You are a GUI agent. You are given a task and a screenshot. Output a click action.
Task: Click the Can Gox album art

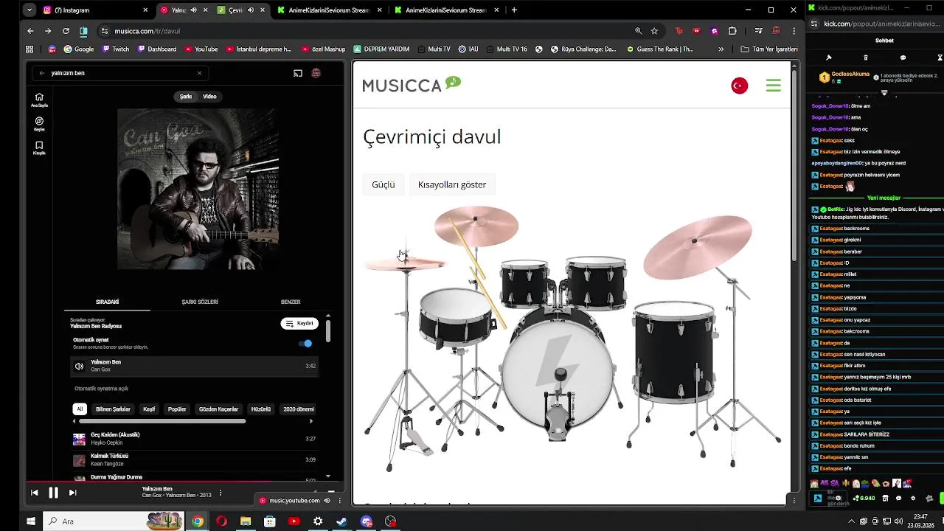(198, 189)
